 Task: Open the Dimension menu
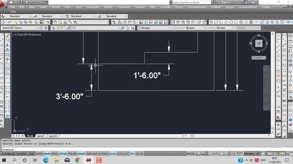93,7
